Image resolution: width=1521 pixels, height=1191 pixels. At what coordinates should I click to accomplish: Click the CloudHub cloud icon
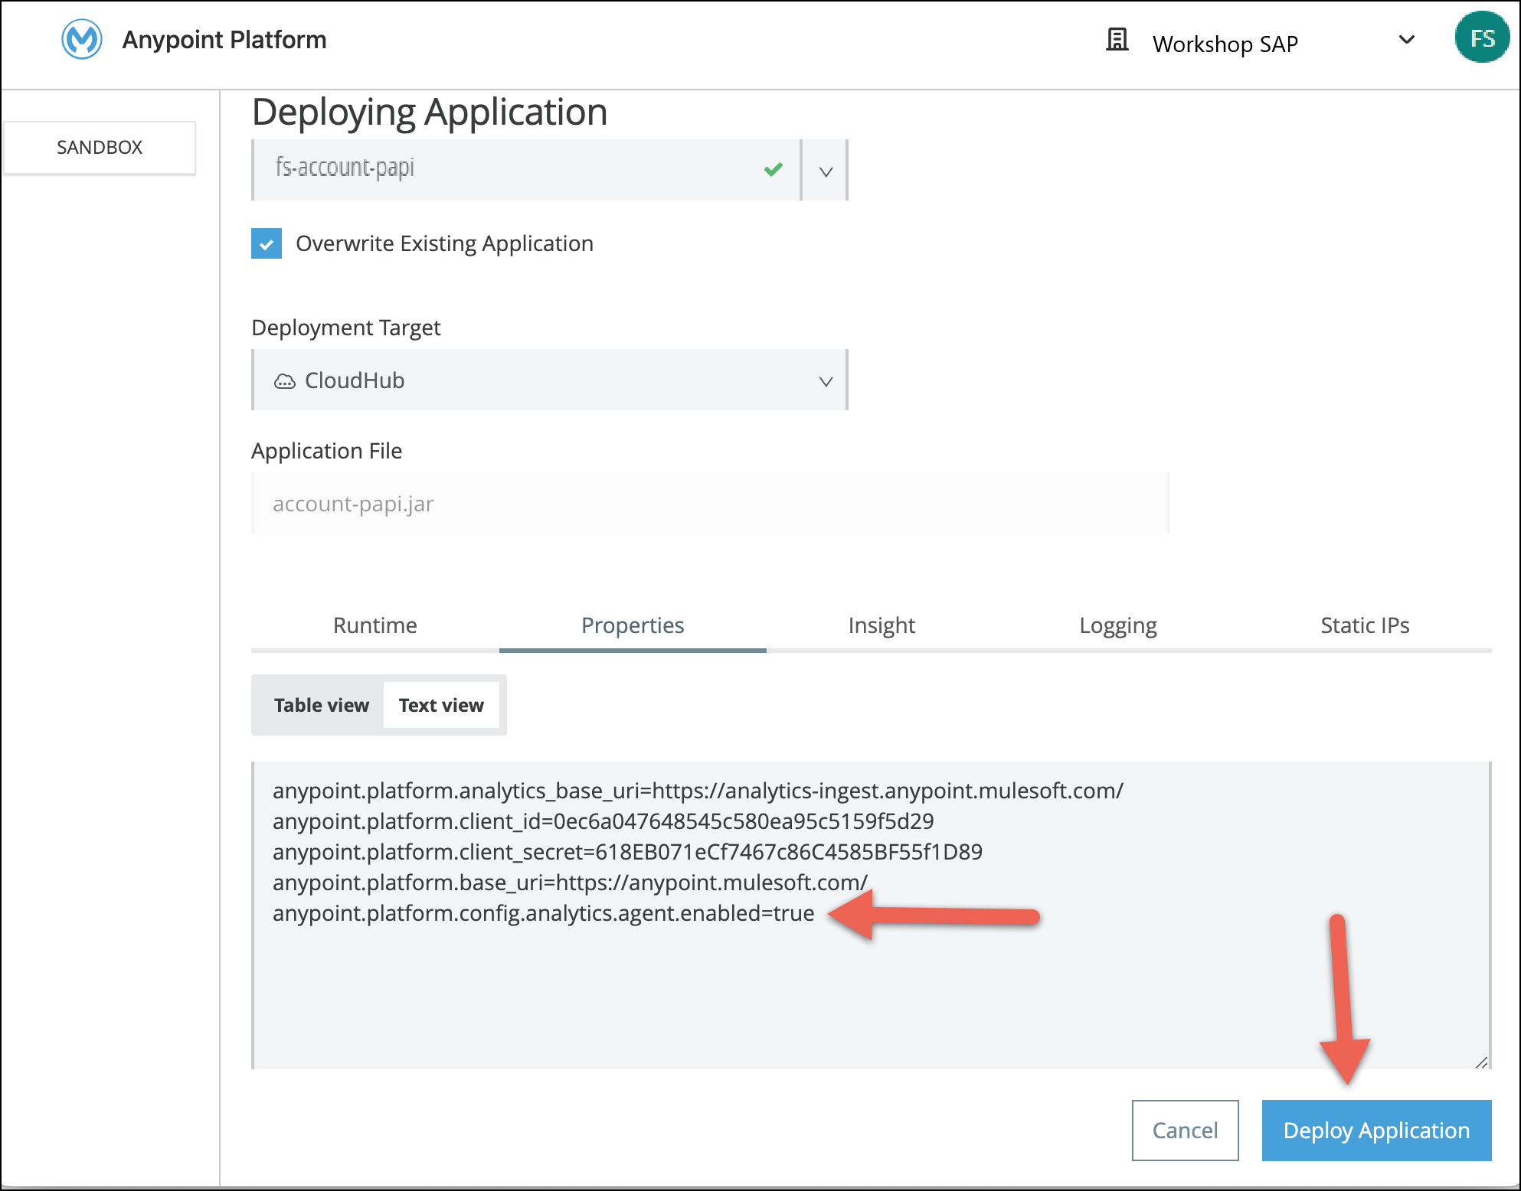[x=285, y=380]
